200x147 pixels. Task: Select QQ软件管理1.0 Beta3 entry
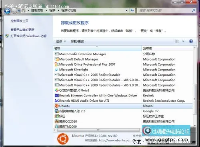tap(74, 91)
